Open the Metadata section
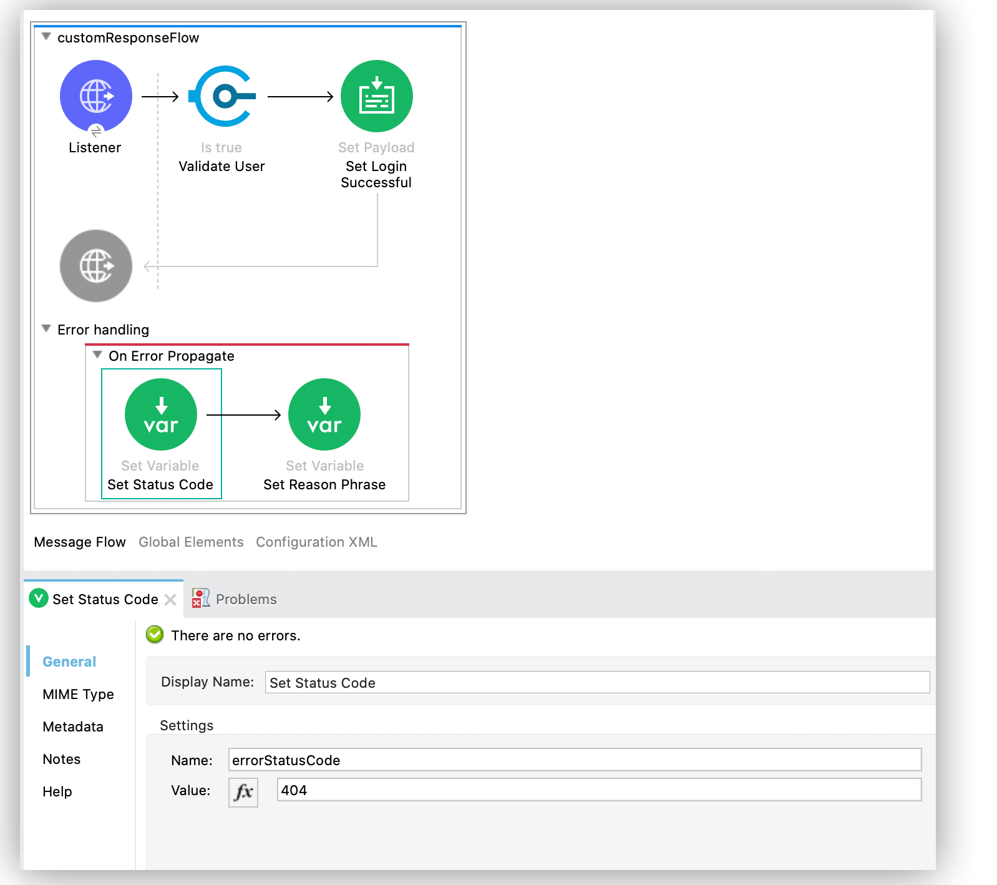The width and height of the screenshot is (997, 885). tap(73, 726)
